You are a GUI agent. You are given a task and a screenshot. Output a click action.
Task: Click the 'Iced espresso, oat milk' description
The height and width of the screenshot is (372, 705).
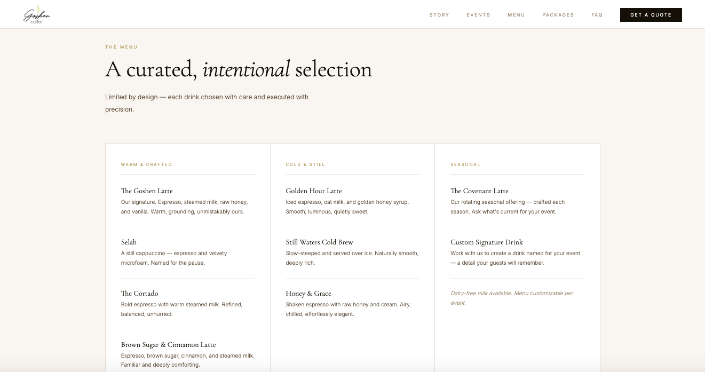pos(347,207)
